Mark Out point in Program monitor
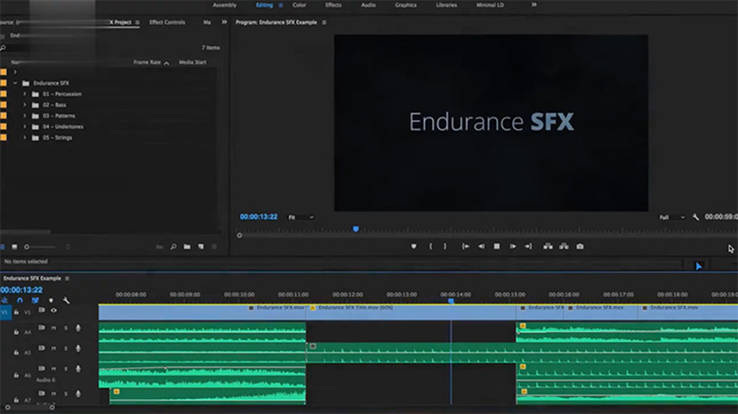 445,246
